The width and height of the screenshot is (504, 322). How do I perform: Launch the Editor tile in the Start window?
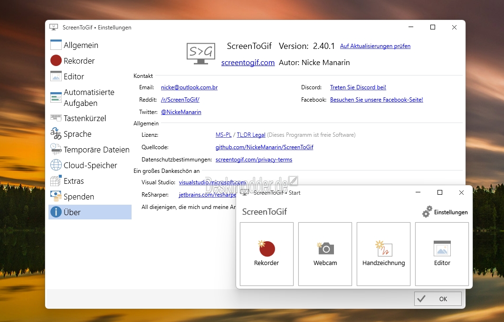point(442,254)
